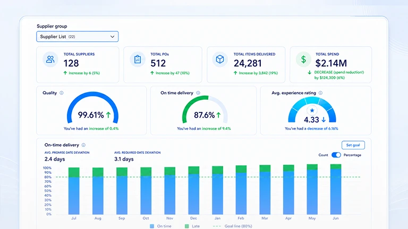Click the Apr bar in the chart
This screenshot has height=229, width=408.
click(x=288, y=190)
